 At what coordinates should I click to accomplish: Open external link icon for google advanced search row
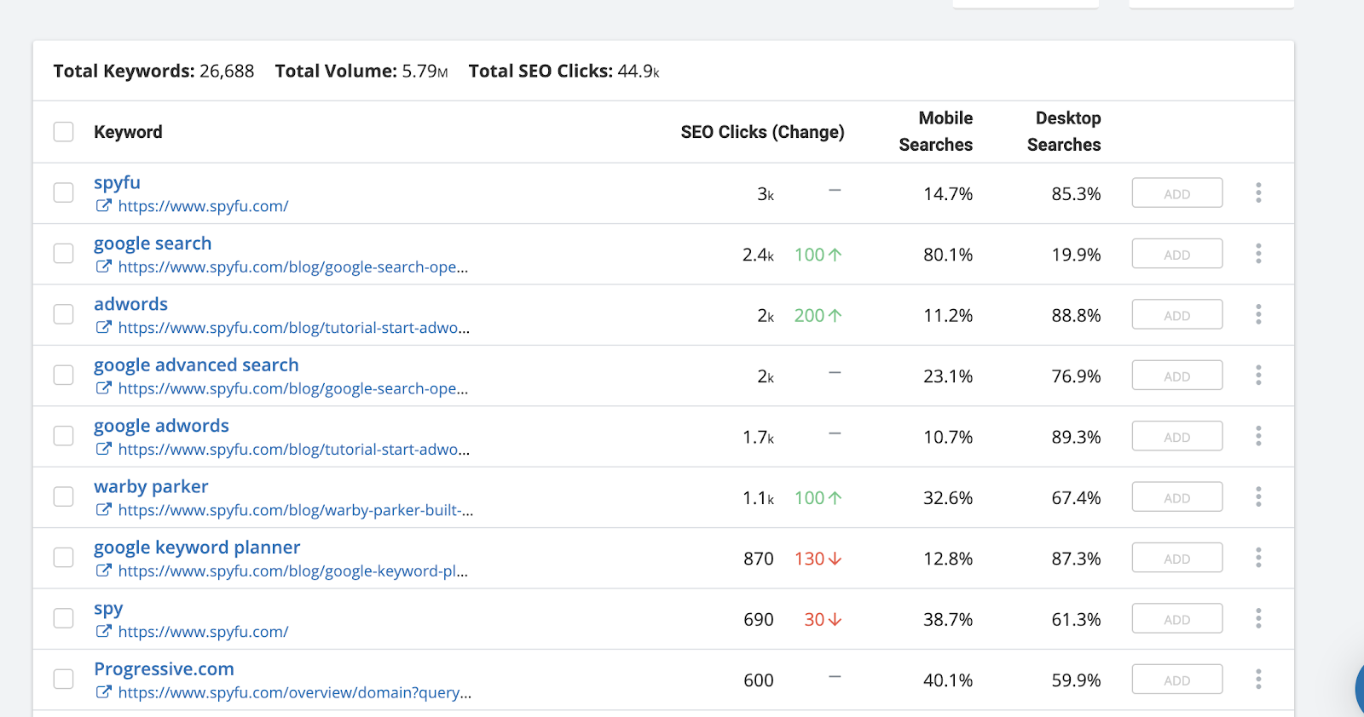click(x=103, y=387)
